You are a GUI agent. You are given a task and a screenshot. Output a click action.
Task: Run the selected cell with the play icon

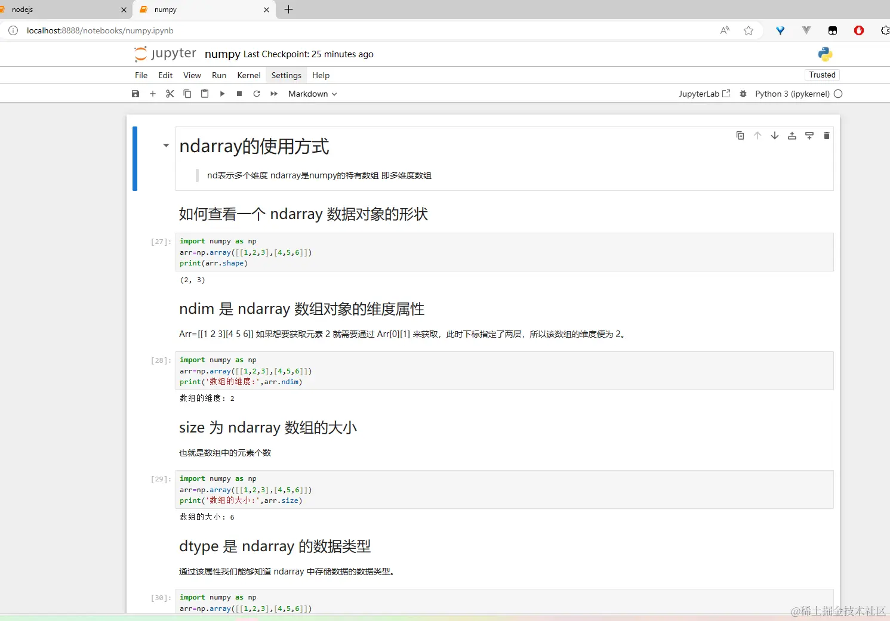pyautogui.click(x=222, y=94)
